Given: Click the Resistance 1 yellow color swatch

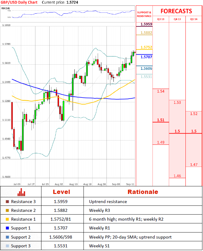Looking at the screenshot, I should [x=7, y=219].
